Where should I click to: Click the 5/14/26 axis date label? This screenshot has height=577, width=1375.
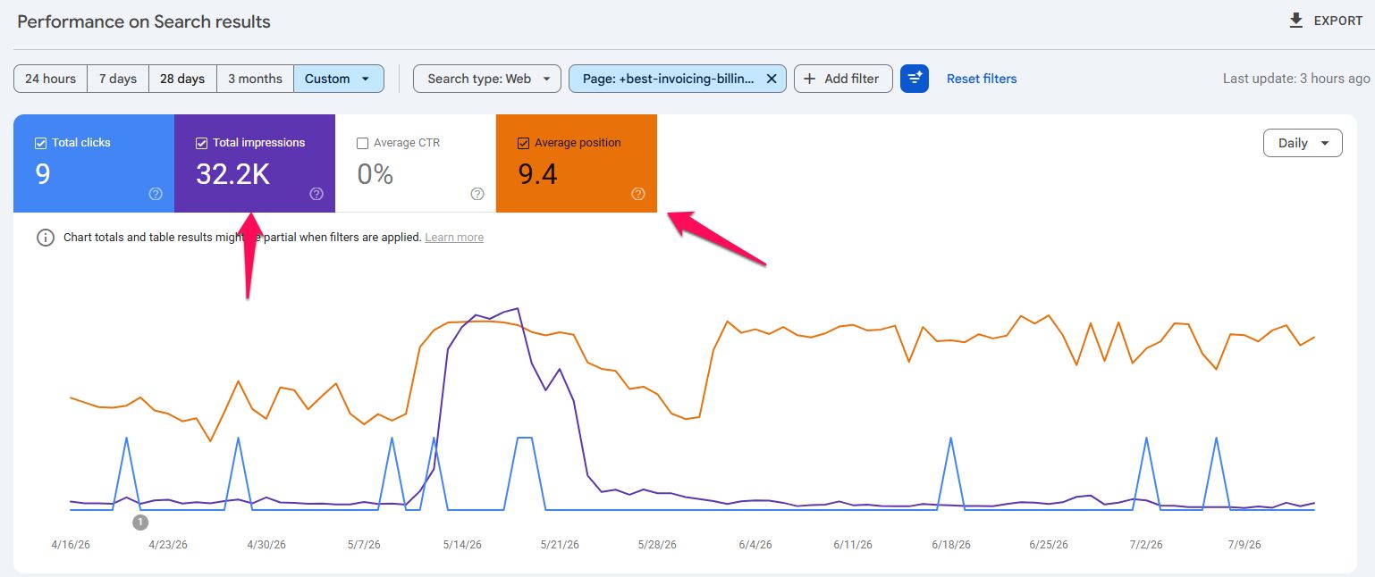461,544
